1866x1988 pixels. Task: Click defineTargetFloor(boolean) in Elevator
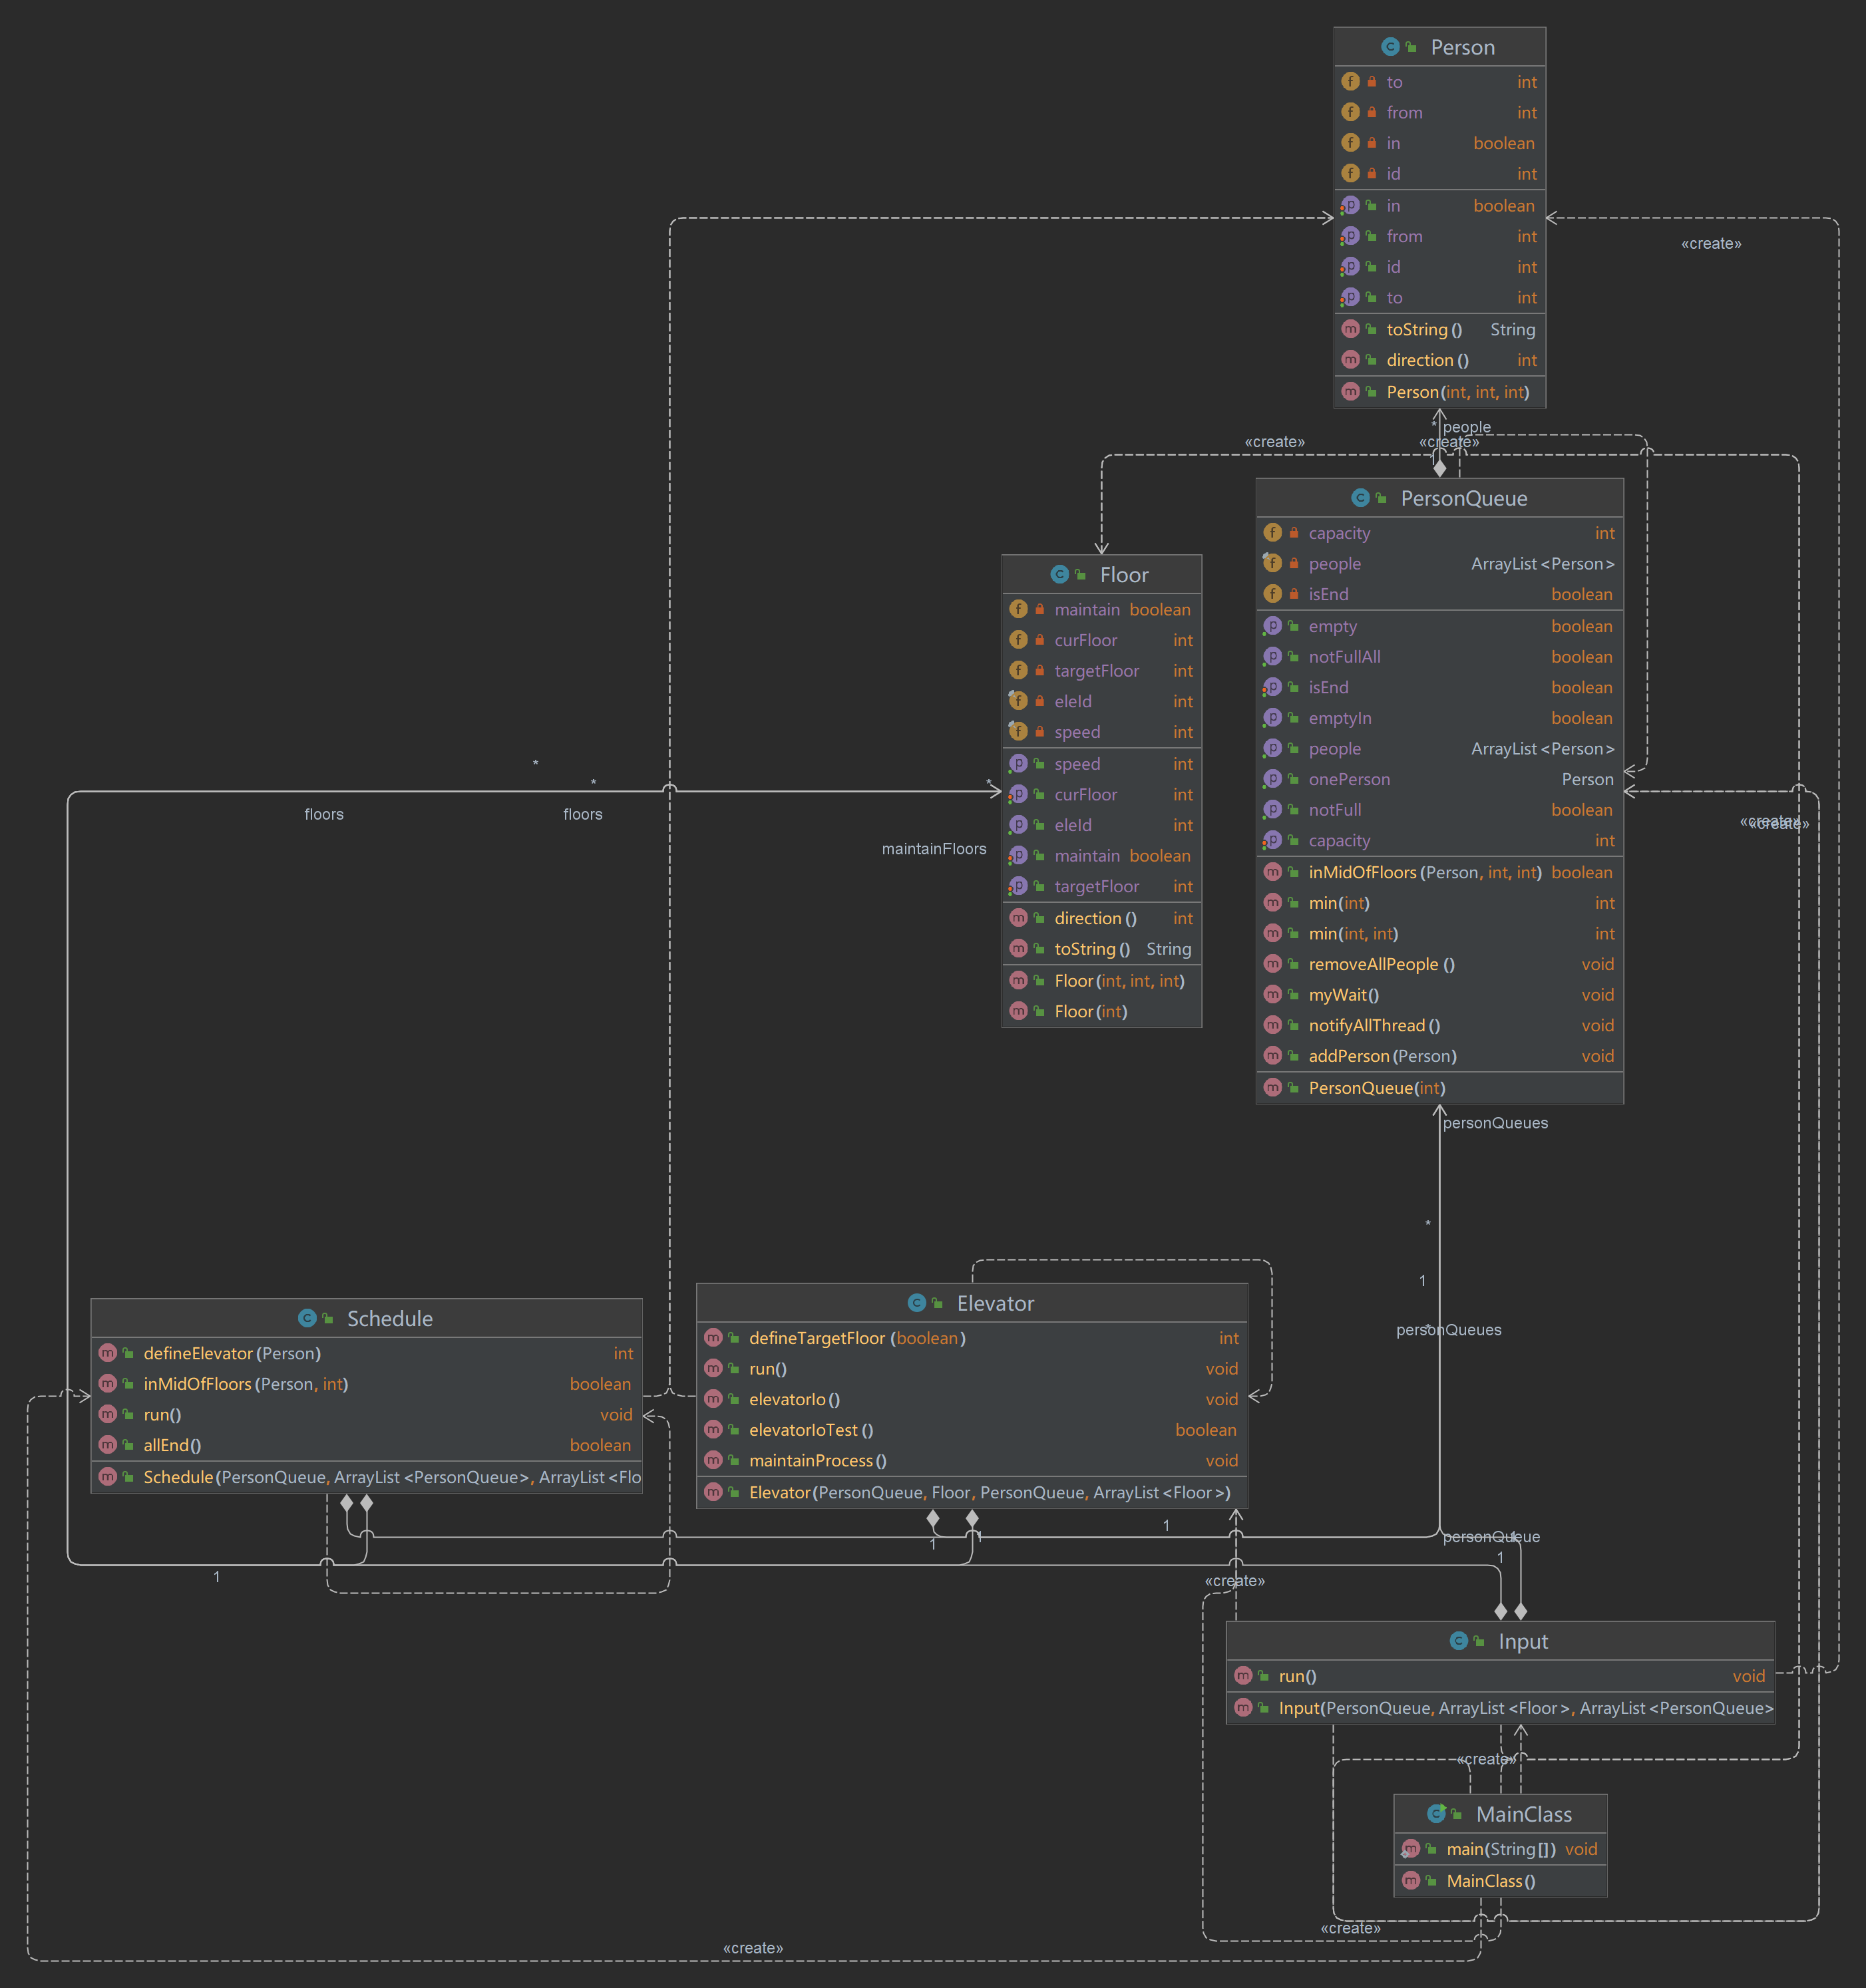pos(972,1338)
